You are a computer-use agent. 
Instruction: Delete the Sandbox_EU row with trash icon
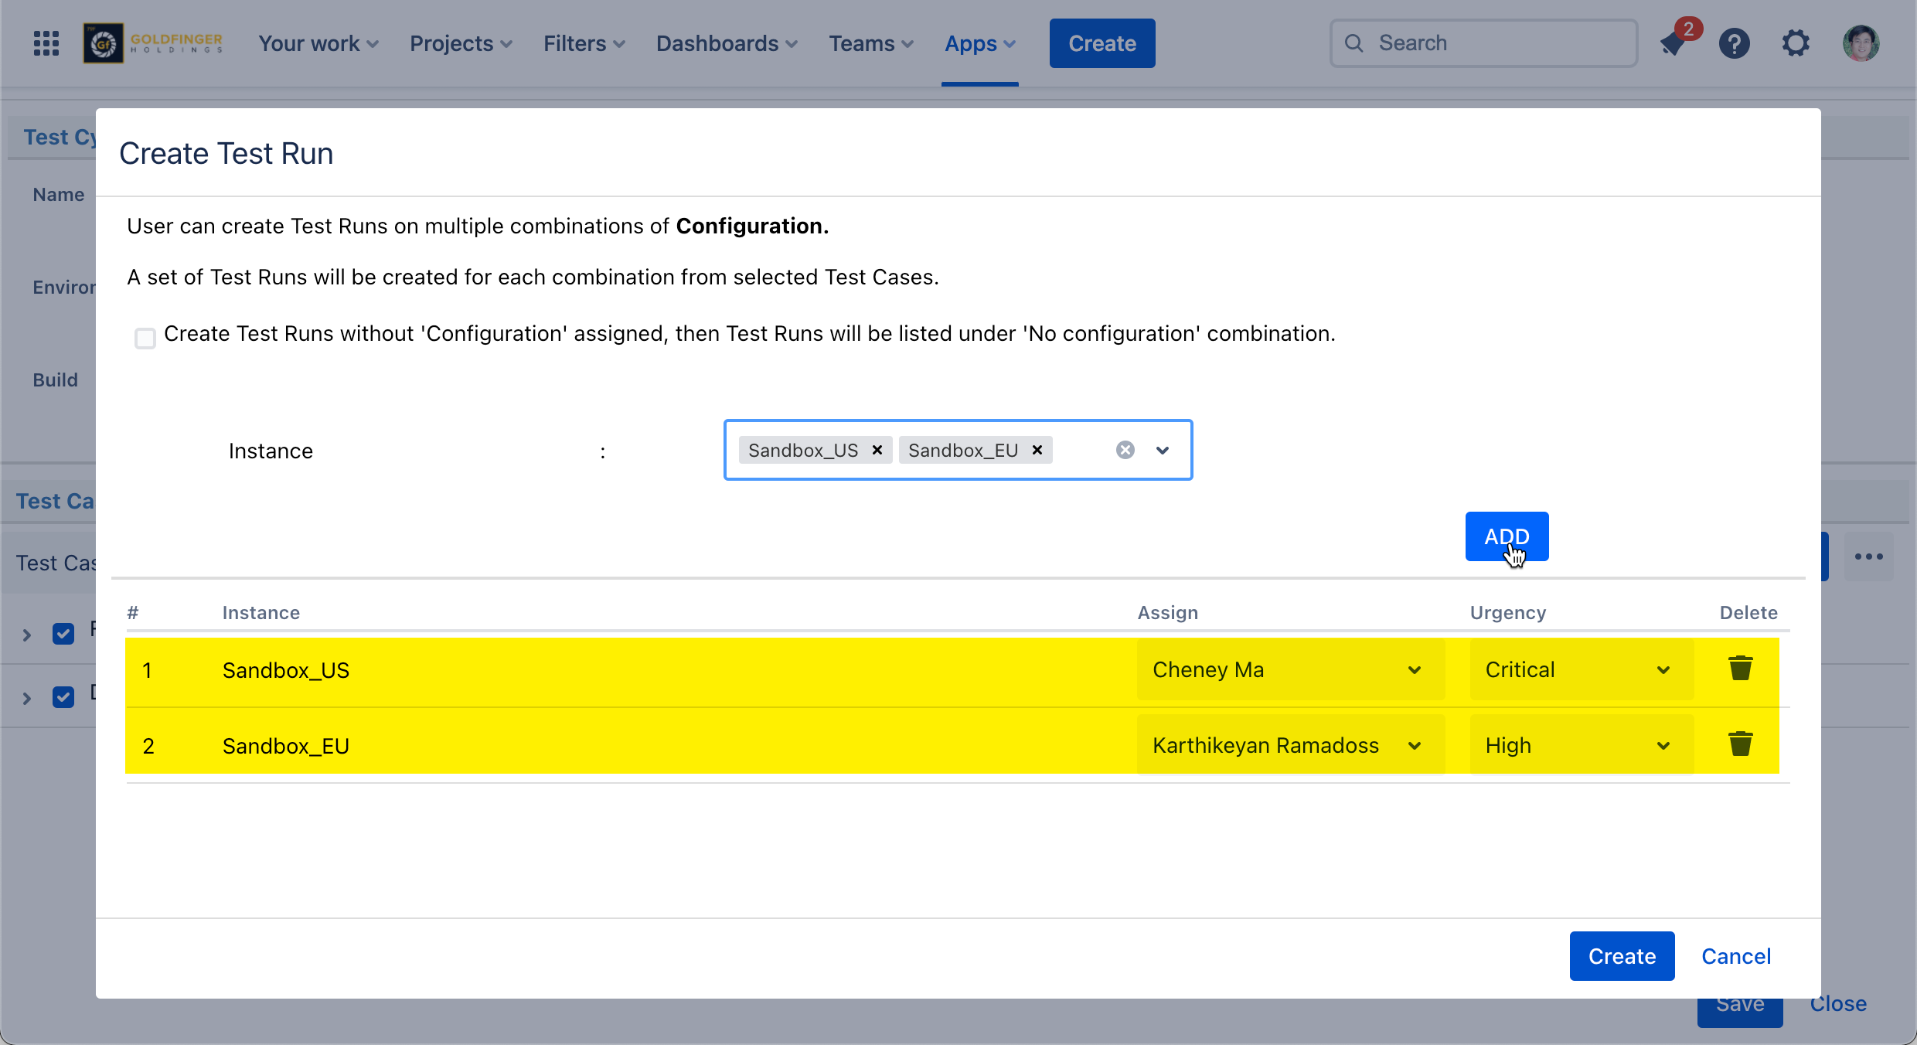point(1740,744)
